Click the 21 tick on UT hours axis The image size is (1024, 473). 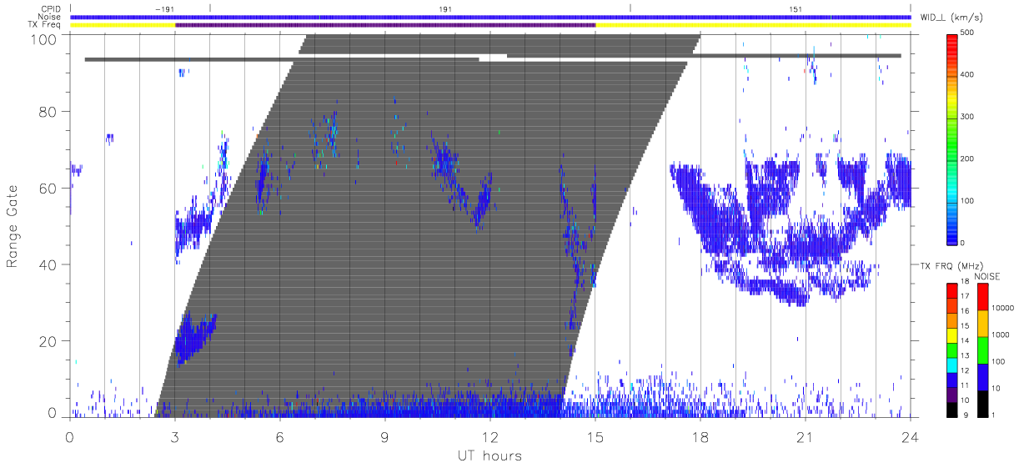[805, 436]
